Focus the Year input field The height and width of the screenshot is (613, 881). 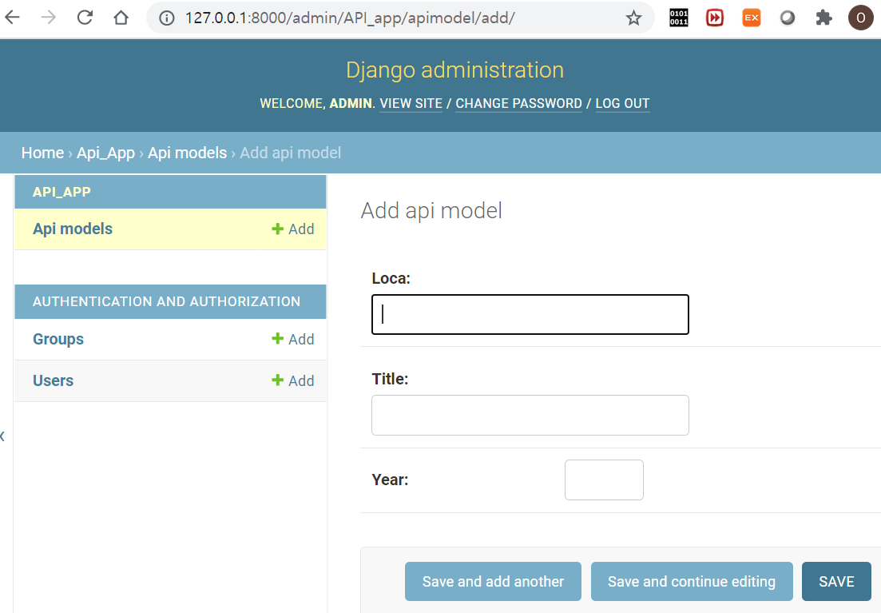point(604,480)
